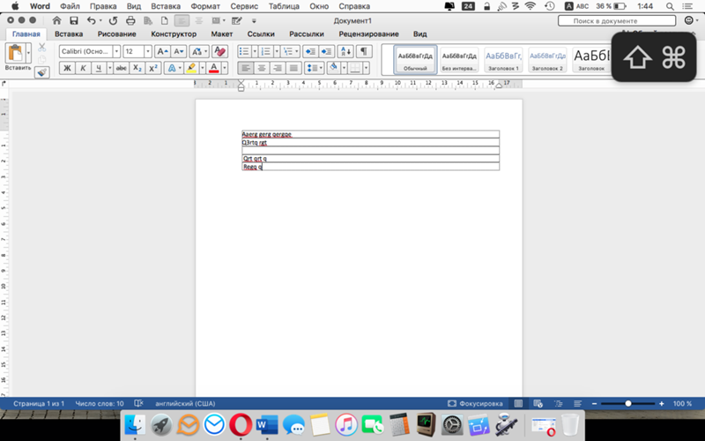The image size is (705, 441).
Task: Click the Поиск в документе search field
Action: 617,20
